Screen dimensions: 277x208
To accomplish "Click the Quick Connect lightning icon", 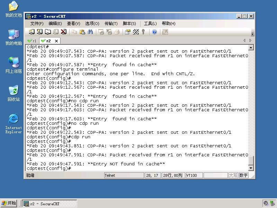I will [x=40, y=32].
